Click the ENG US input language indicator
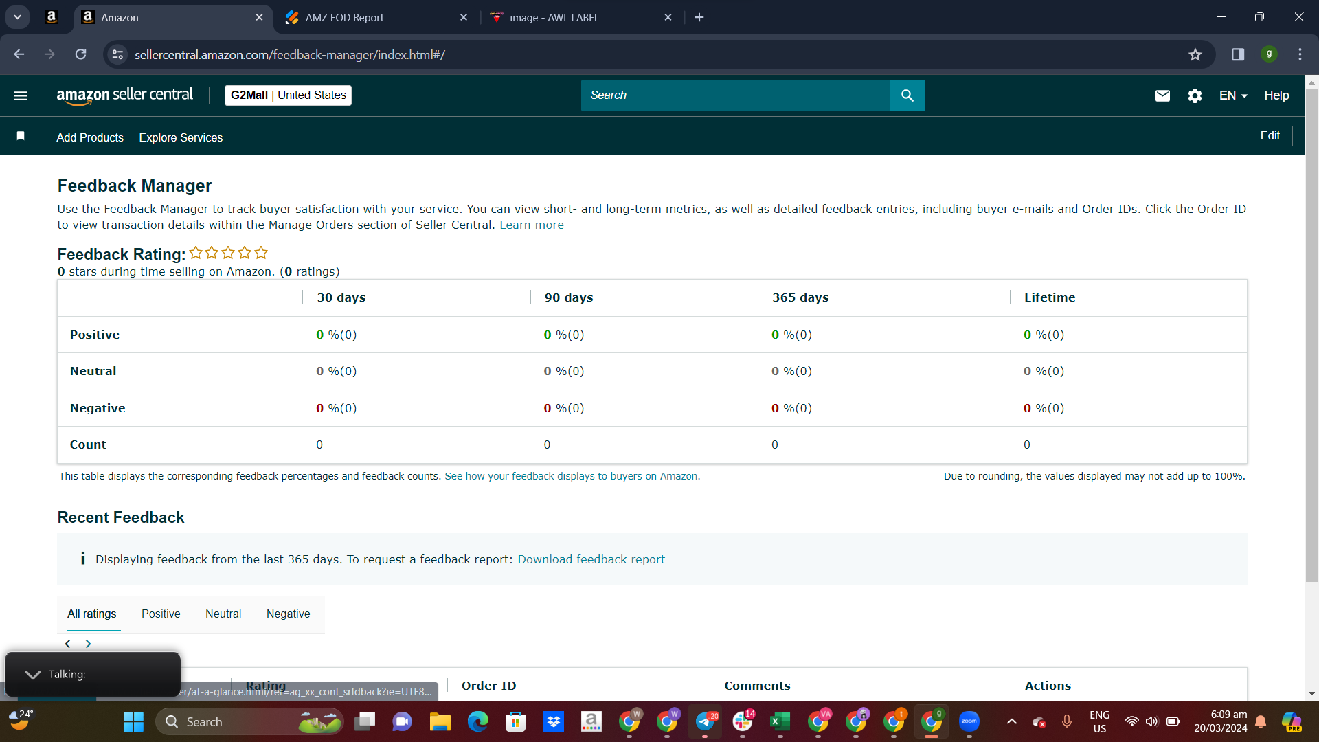 click(1099, 721)
